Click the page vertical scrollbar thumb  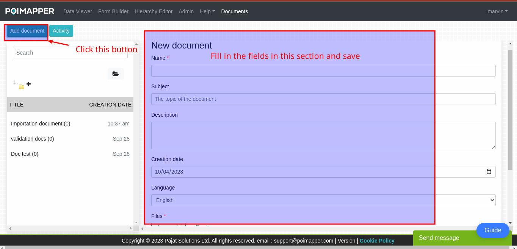point(510,110)
